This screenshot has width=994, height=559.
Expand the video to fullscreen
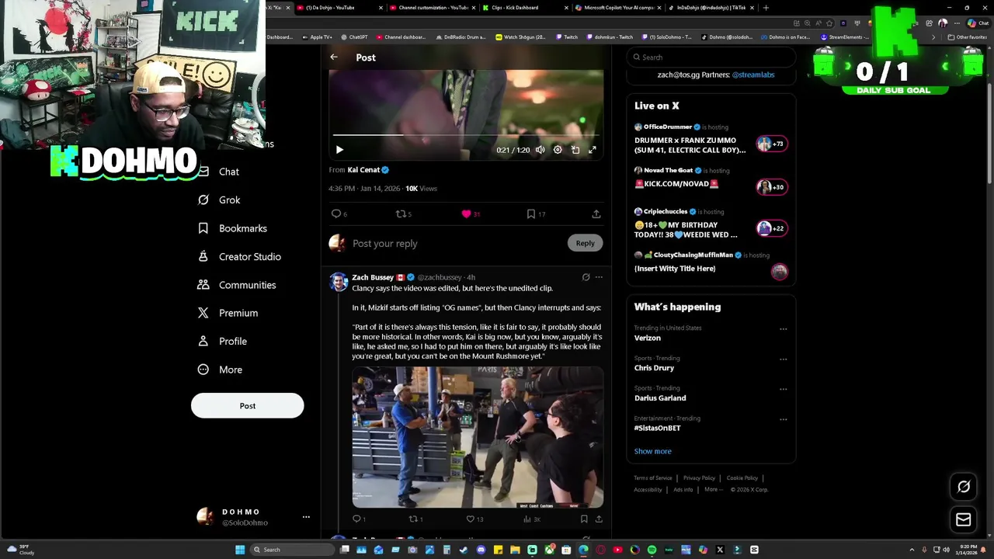pyautogui.click(x=593, y=150)
